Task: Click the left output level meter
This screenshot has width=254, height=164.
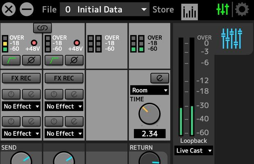Action: click(181, 87)
